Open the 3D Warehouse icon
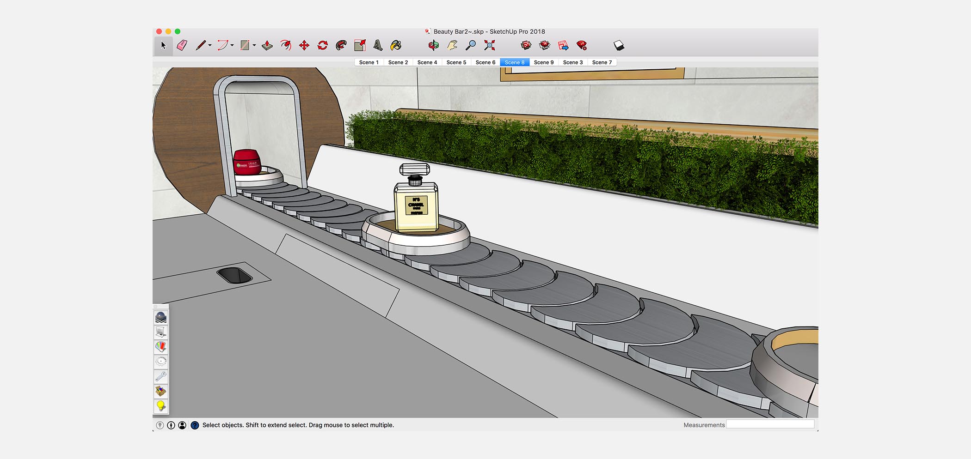 526,45
